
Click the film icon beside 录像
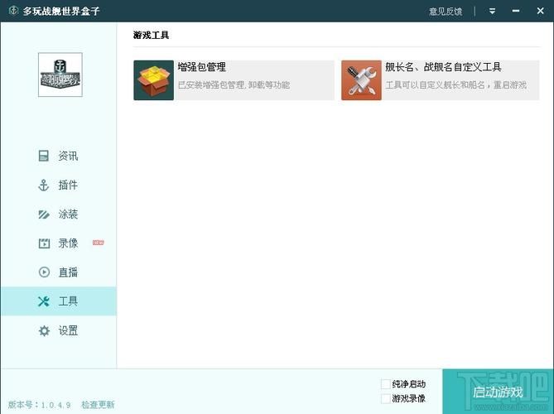coord(44,243)
